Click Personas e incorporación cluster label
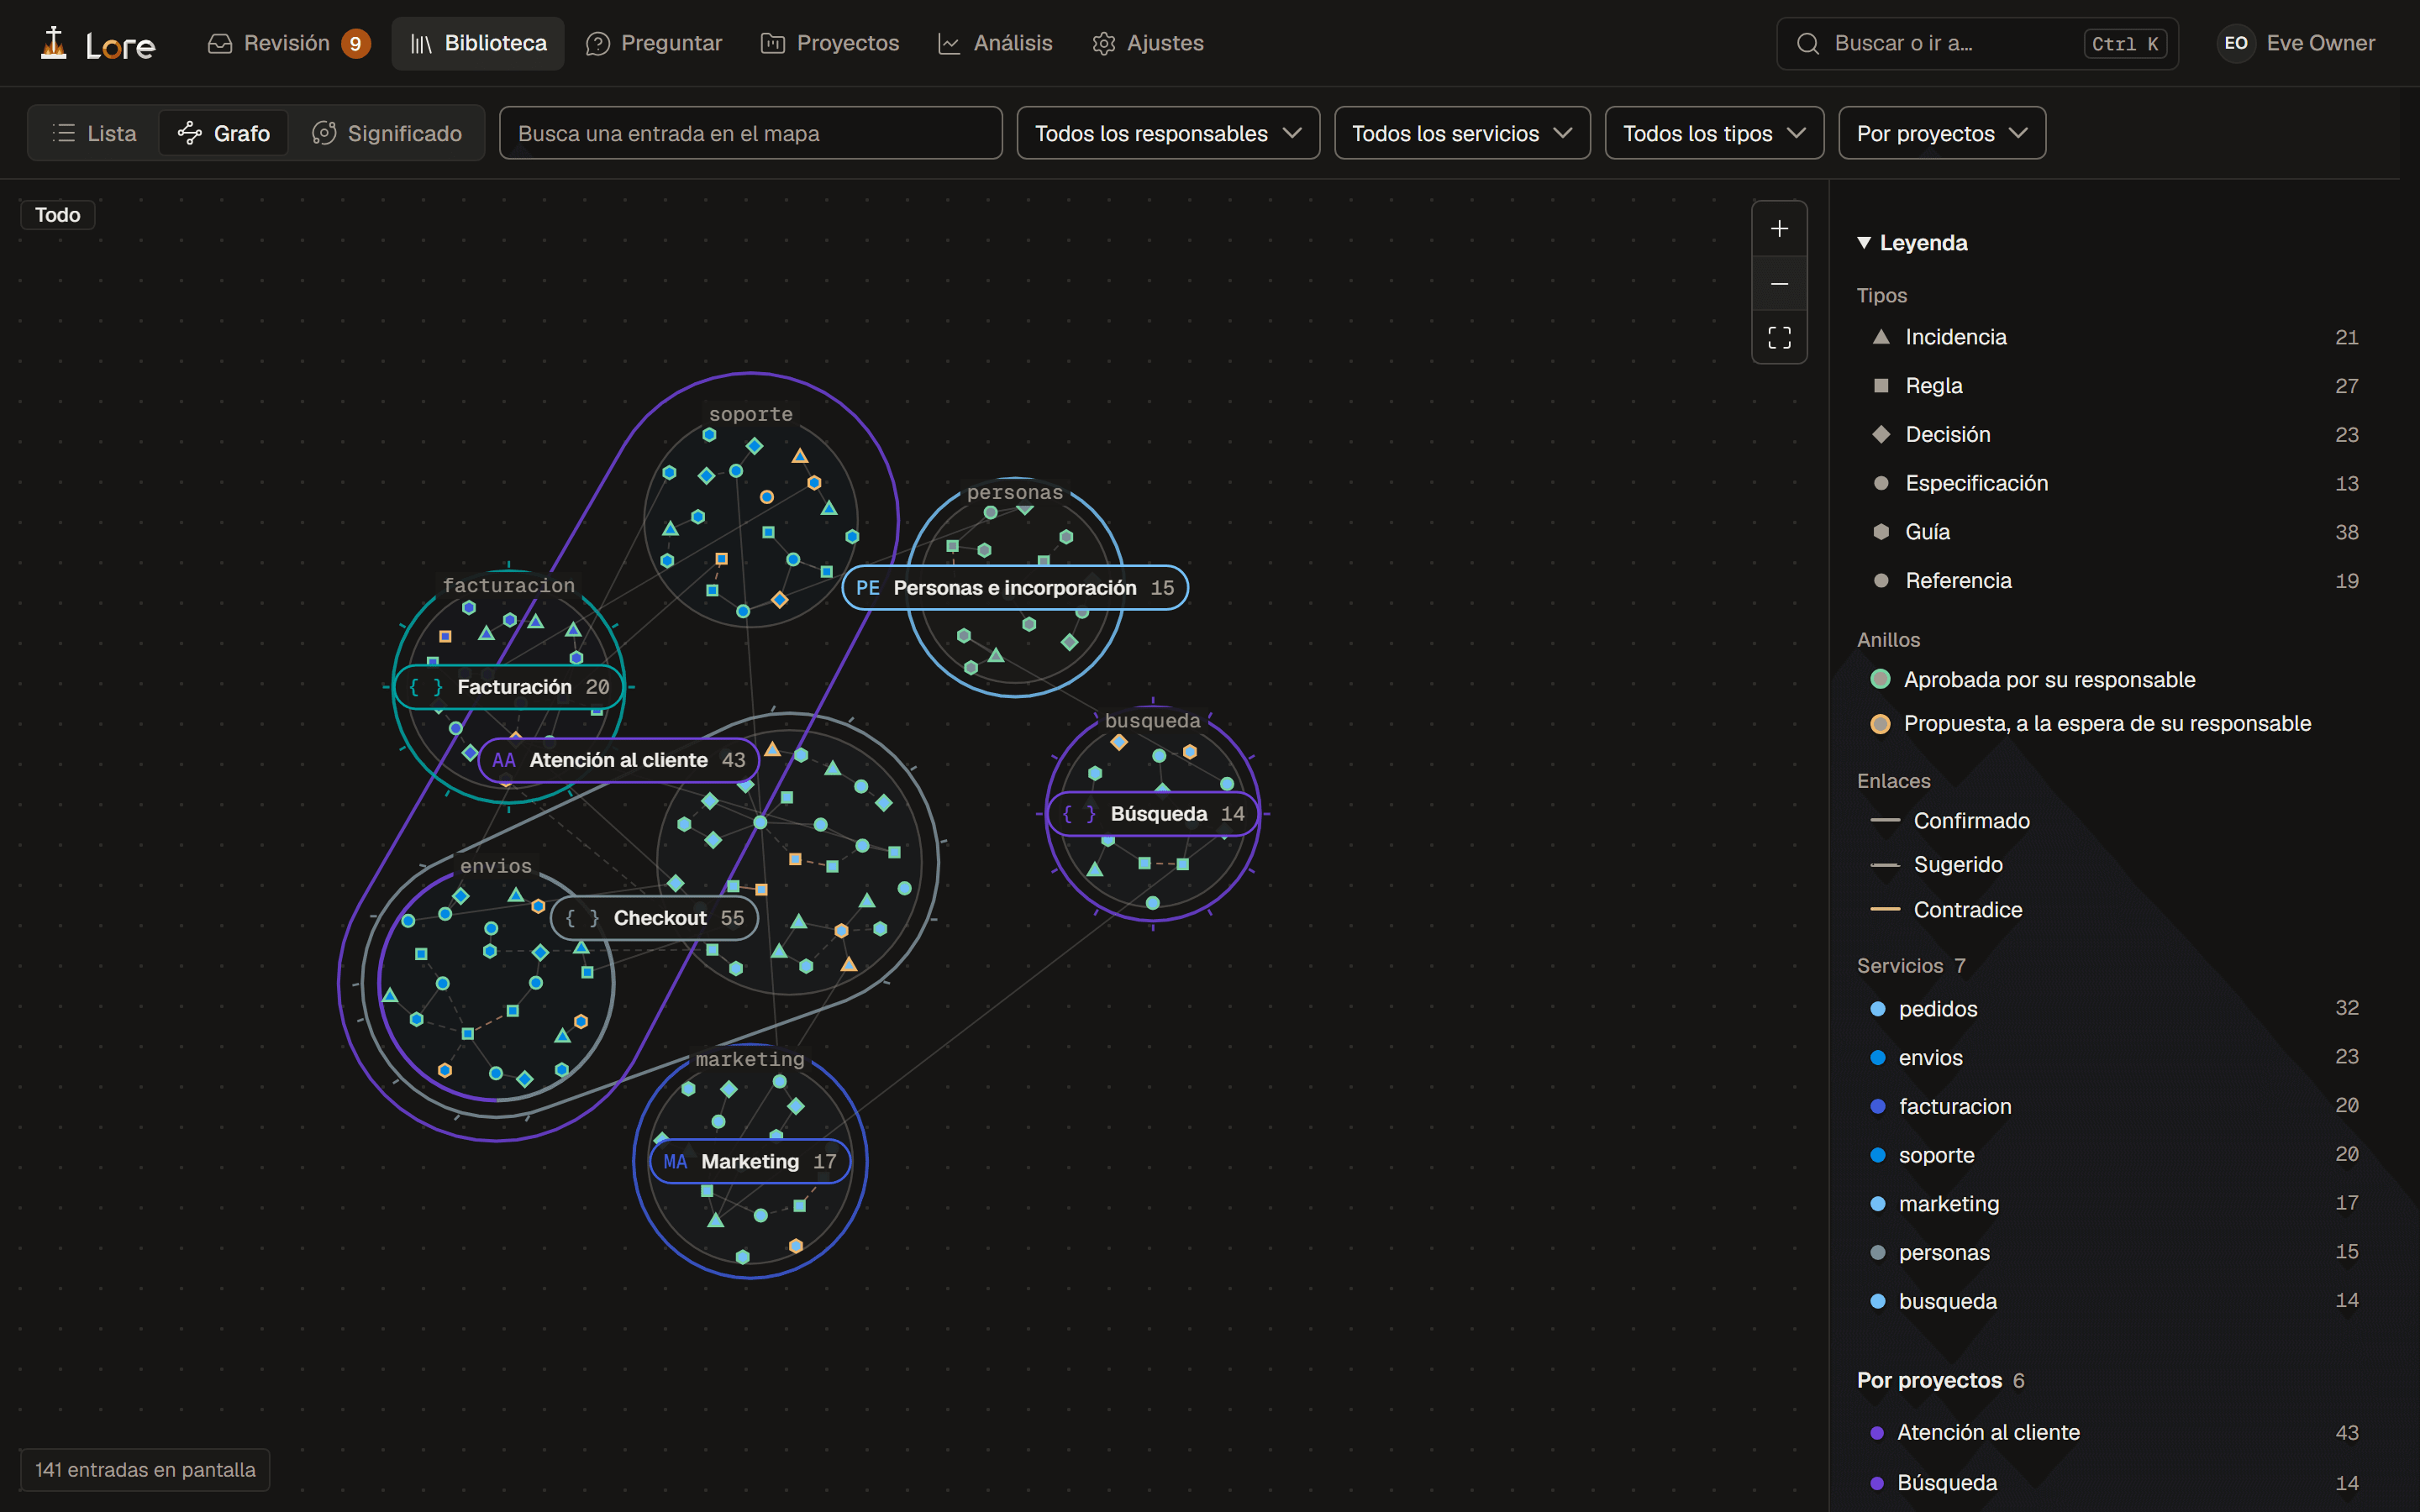Viewport: 2420px width, 1512px height. [x=1015, y=588]
